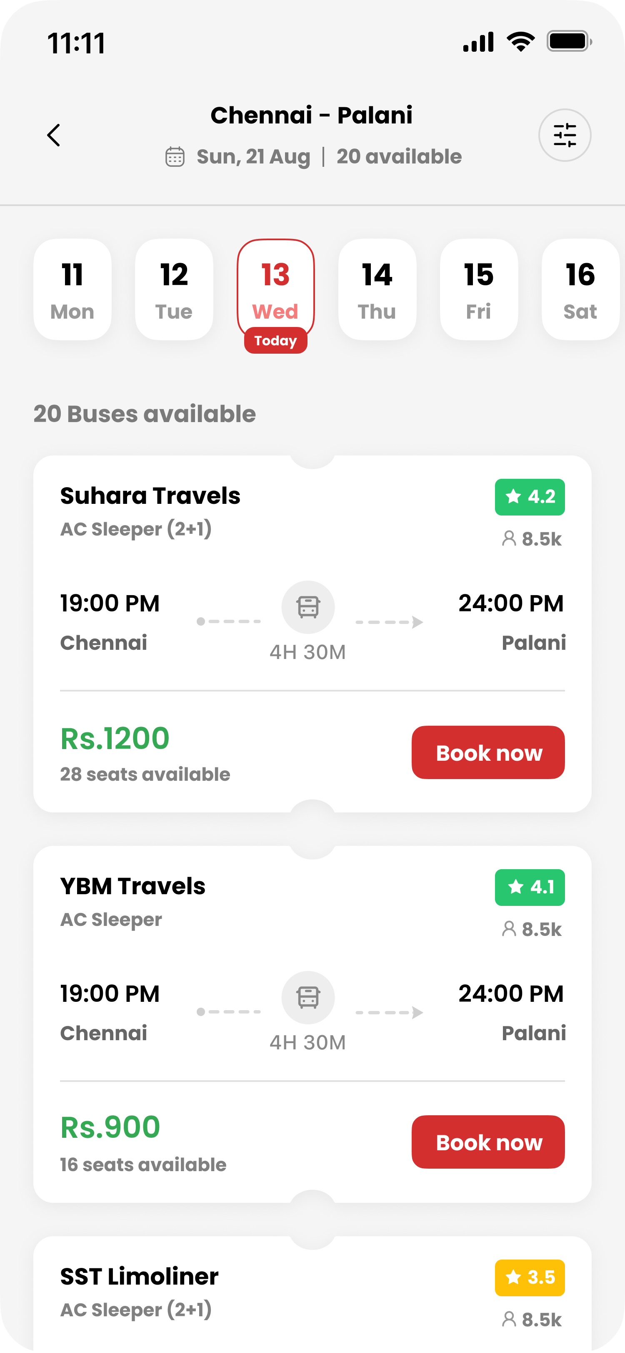The width and height of the screenshot is (625, 1353).
Task: Tap the Wi-Fi status icon
Action: 520,41
